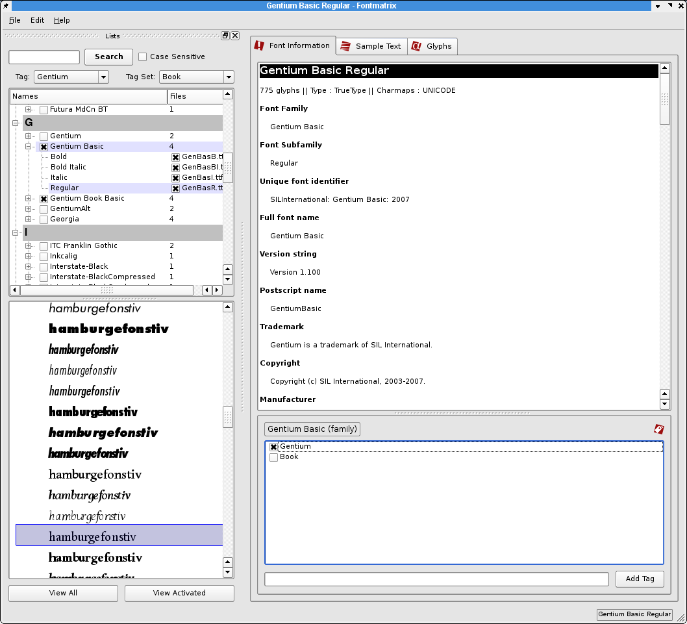The width and height of the screenshot is (687, 624).
Task: Click the Add Tag button
Action: click(640, 579)
